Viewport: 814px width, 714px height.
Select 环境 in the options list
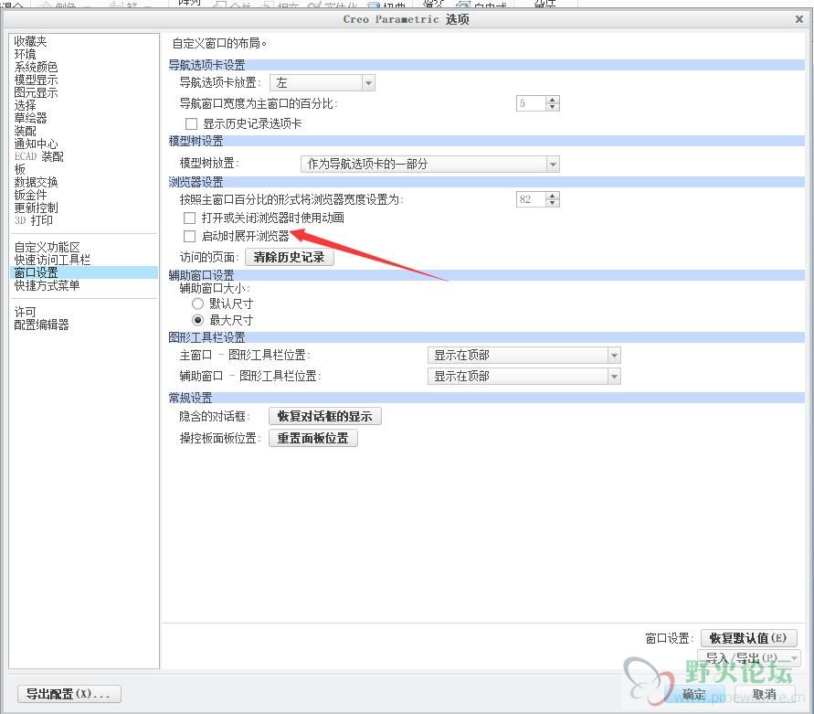[x=25, y=54]
